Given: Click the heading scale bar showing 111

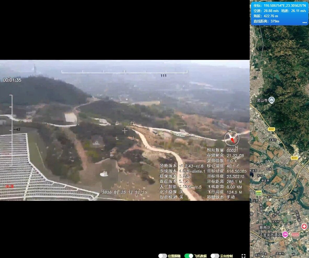Looking at the screenshot, I should click(124, 72).
